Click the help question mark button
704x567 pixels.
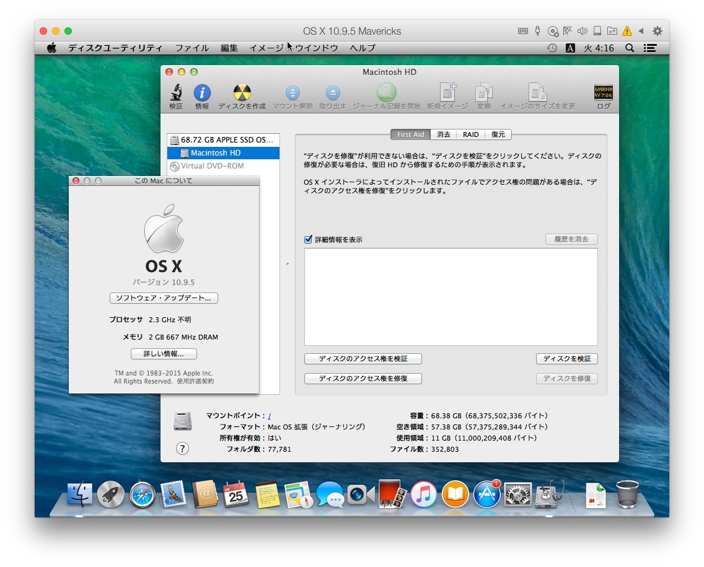[x=182, y=448]
